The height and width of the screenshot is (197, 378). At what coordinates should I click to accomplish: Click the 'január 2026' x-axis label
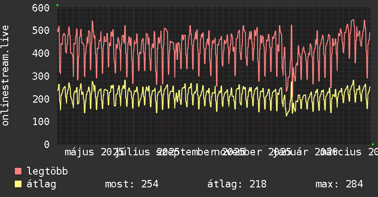tap(305, 152)
